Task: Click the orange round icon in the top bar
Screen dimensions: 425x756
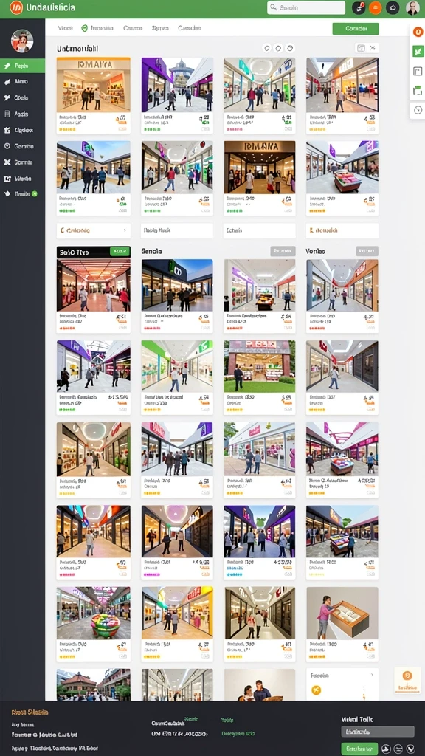Action: (x=376, y=7)
